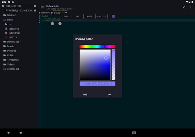195x137 pixels.
Task: Open the three-dot overflow menu
Action: 191,7
